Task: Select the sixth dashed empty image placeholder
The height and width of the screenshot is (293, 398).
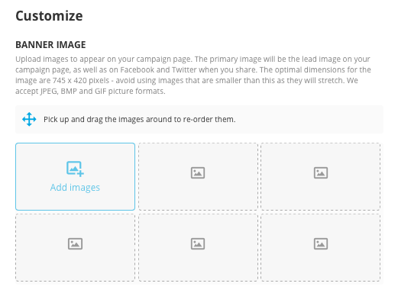Action: (321, 247)
